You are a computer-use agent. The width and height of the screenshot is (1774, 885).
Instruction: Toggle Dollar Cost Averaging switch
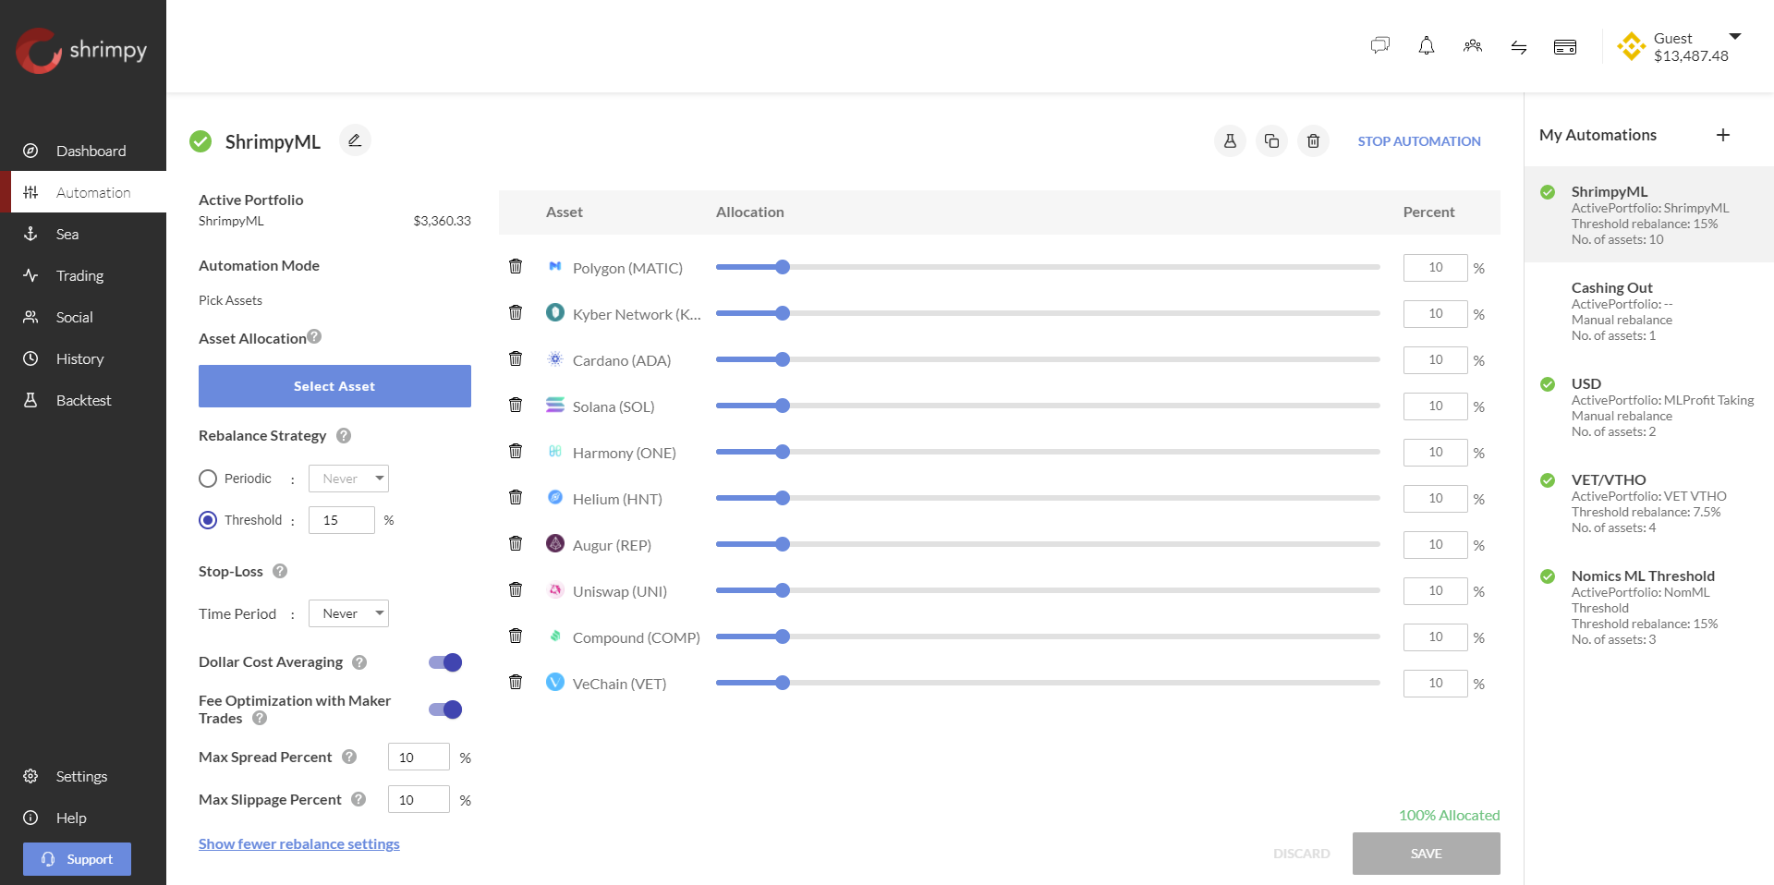click(x=445, y=662)
